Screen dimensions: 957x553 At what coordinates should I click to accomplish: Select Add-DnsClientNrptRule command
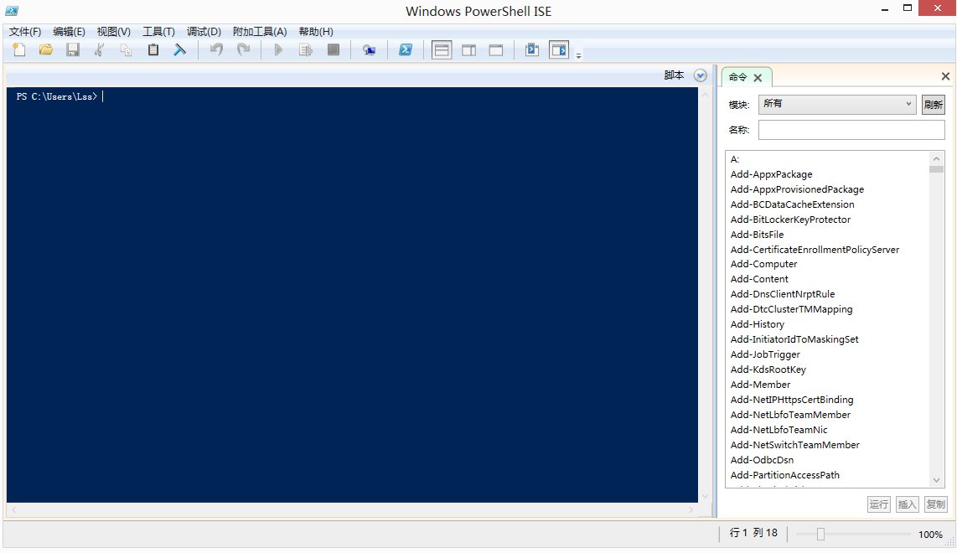click(x=783, y=294)
